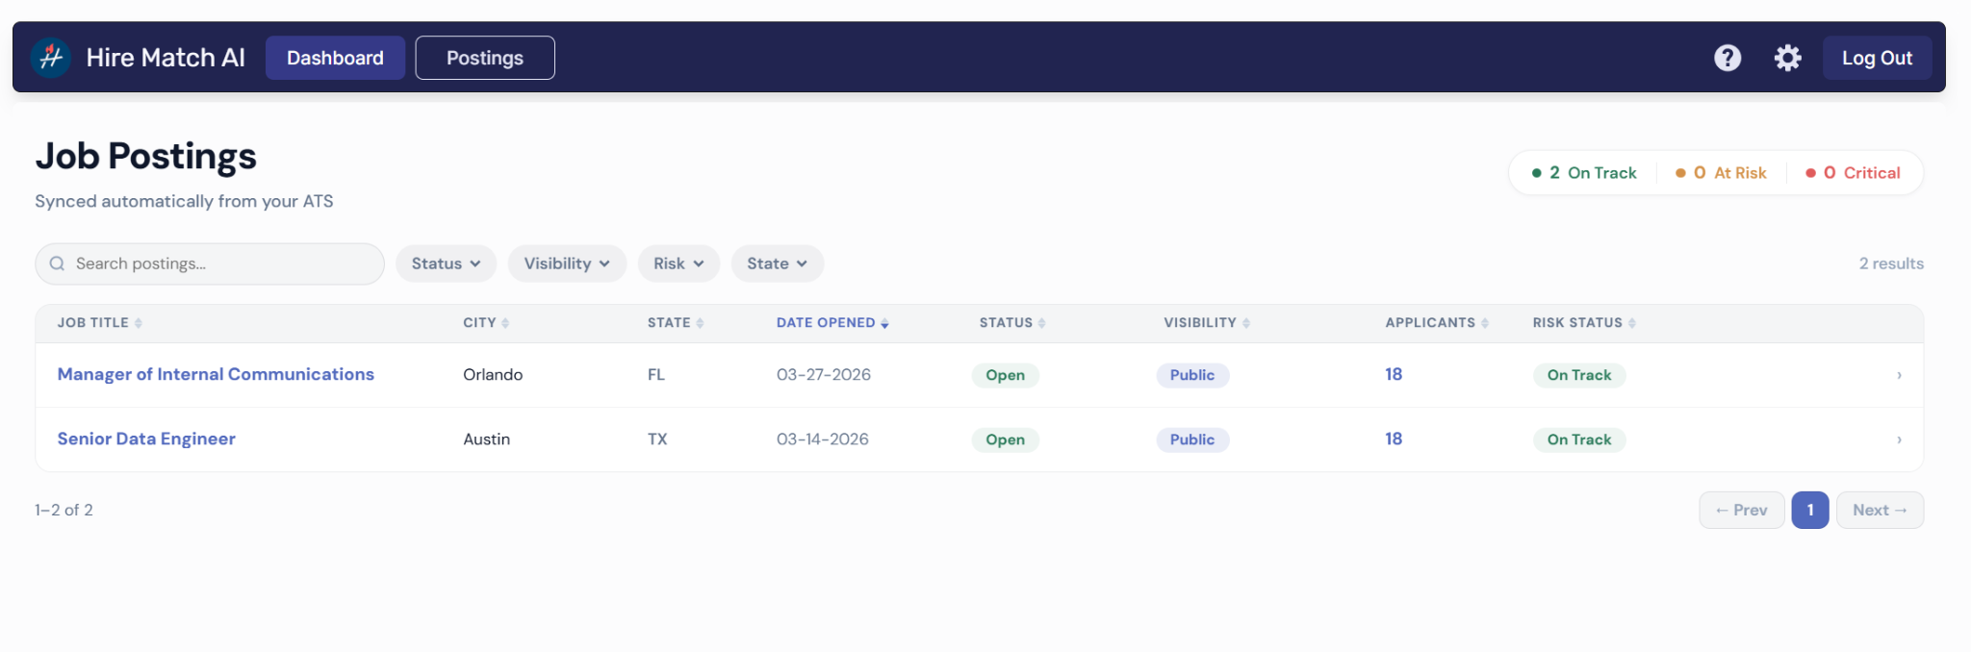Expand the Status filter dropdown
Screen dimensions: 1971x652
[446, 263]
